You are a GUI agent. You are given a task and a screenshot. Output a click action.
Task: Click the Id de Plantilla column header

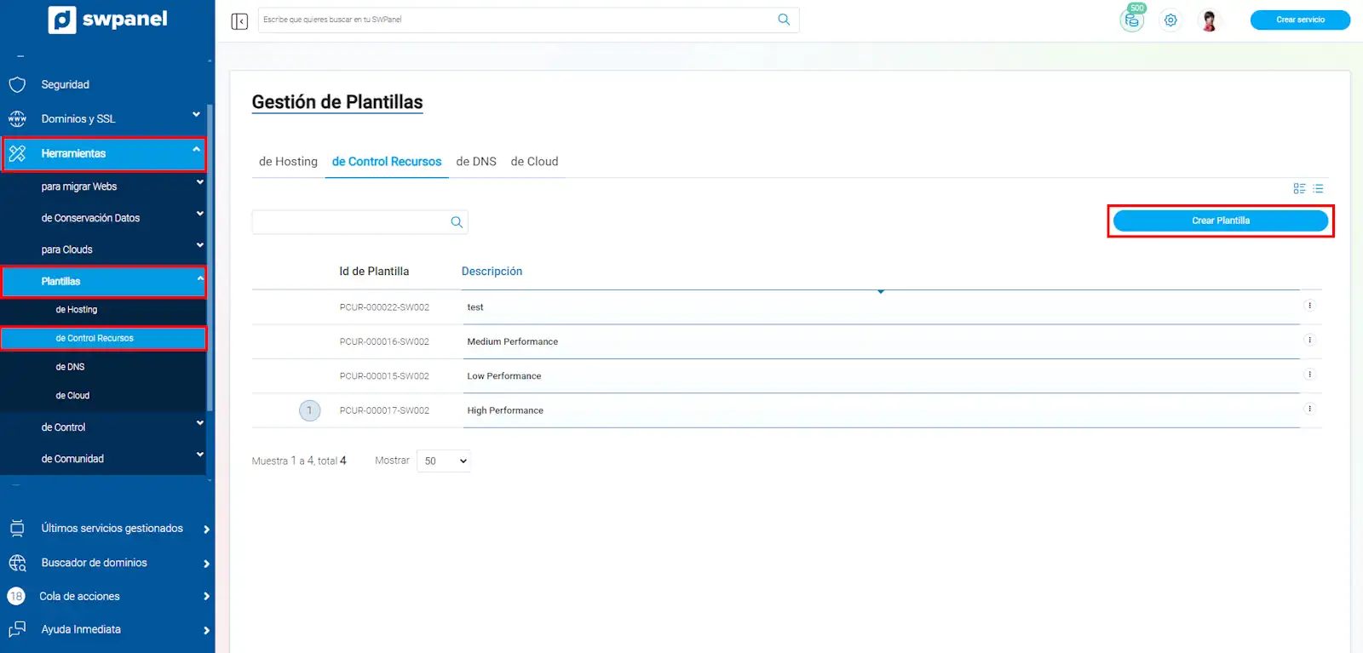click(x=374, y=272)
